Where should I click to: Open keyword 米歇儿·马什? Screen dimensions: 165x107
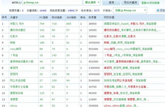point(17,24)
